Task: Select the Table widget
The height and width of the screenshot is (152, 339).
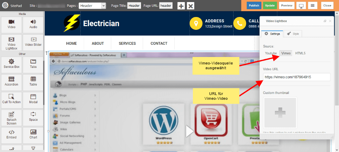Action: [33, 82]
